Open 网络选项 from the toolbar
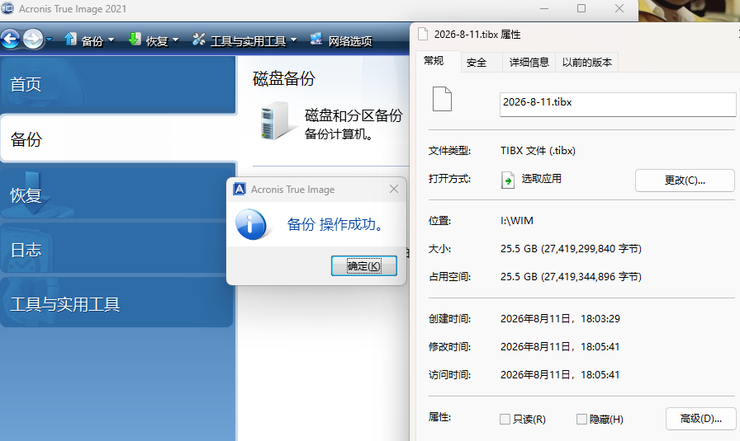This screenshot has height=441, width=740. [350, 41]
